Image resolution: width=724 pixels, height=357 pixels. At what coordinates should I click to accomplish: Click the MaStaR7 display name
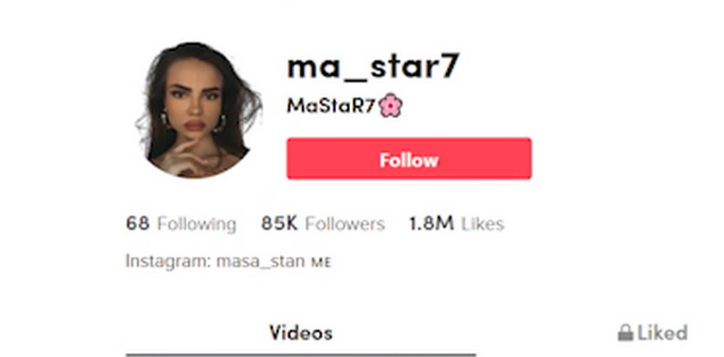(330, 106)
